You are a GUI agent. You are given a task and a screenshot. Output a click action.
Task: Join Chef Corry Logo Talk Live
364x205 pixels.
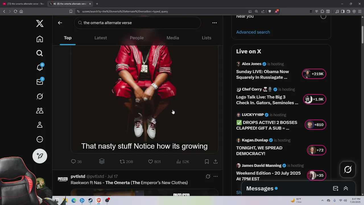tap(267, 100)
